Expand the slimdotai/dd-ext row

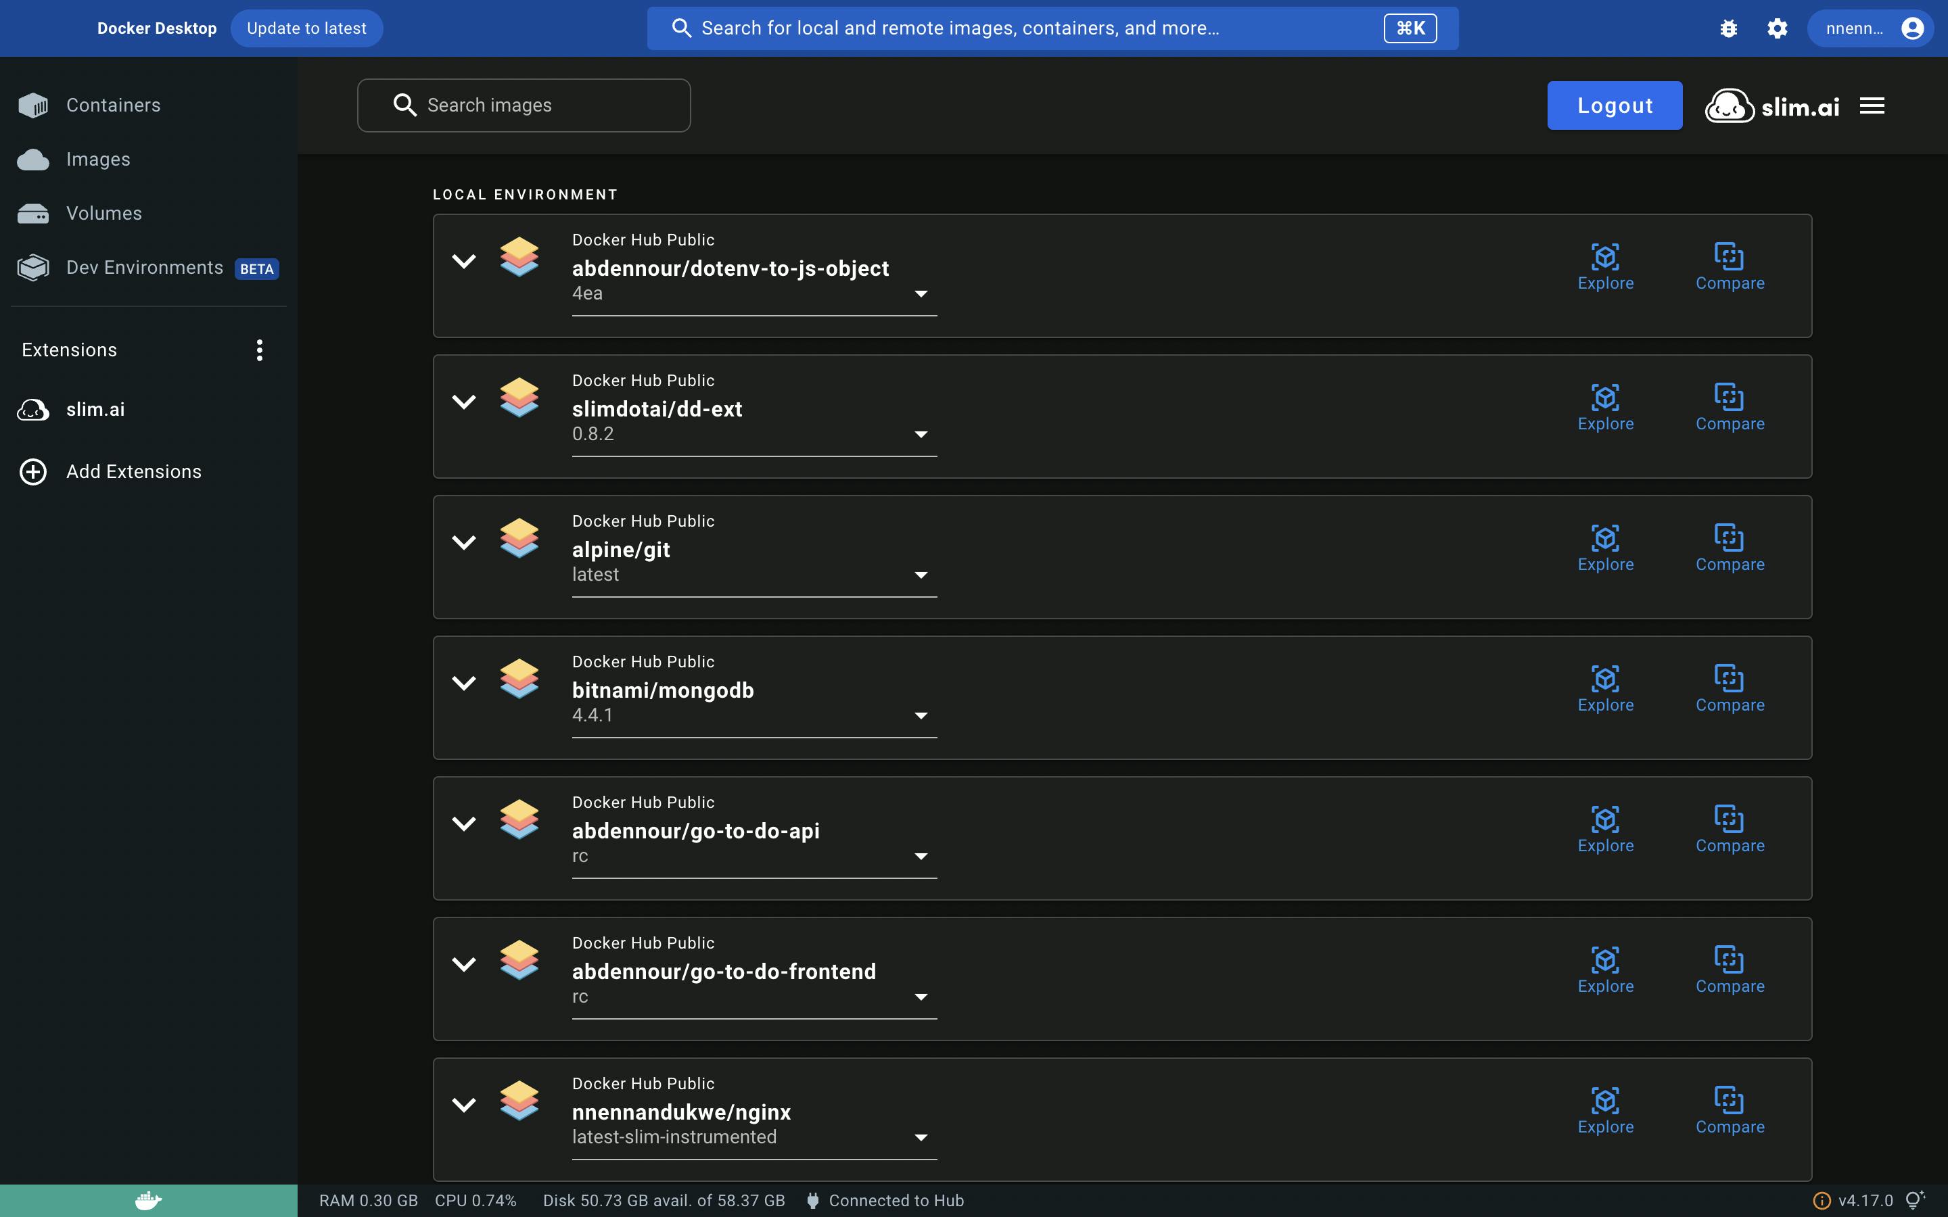(463, 402)
